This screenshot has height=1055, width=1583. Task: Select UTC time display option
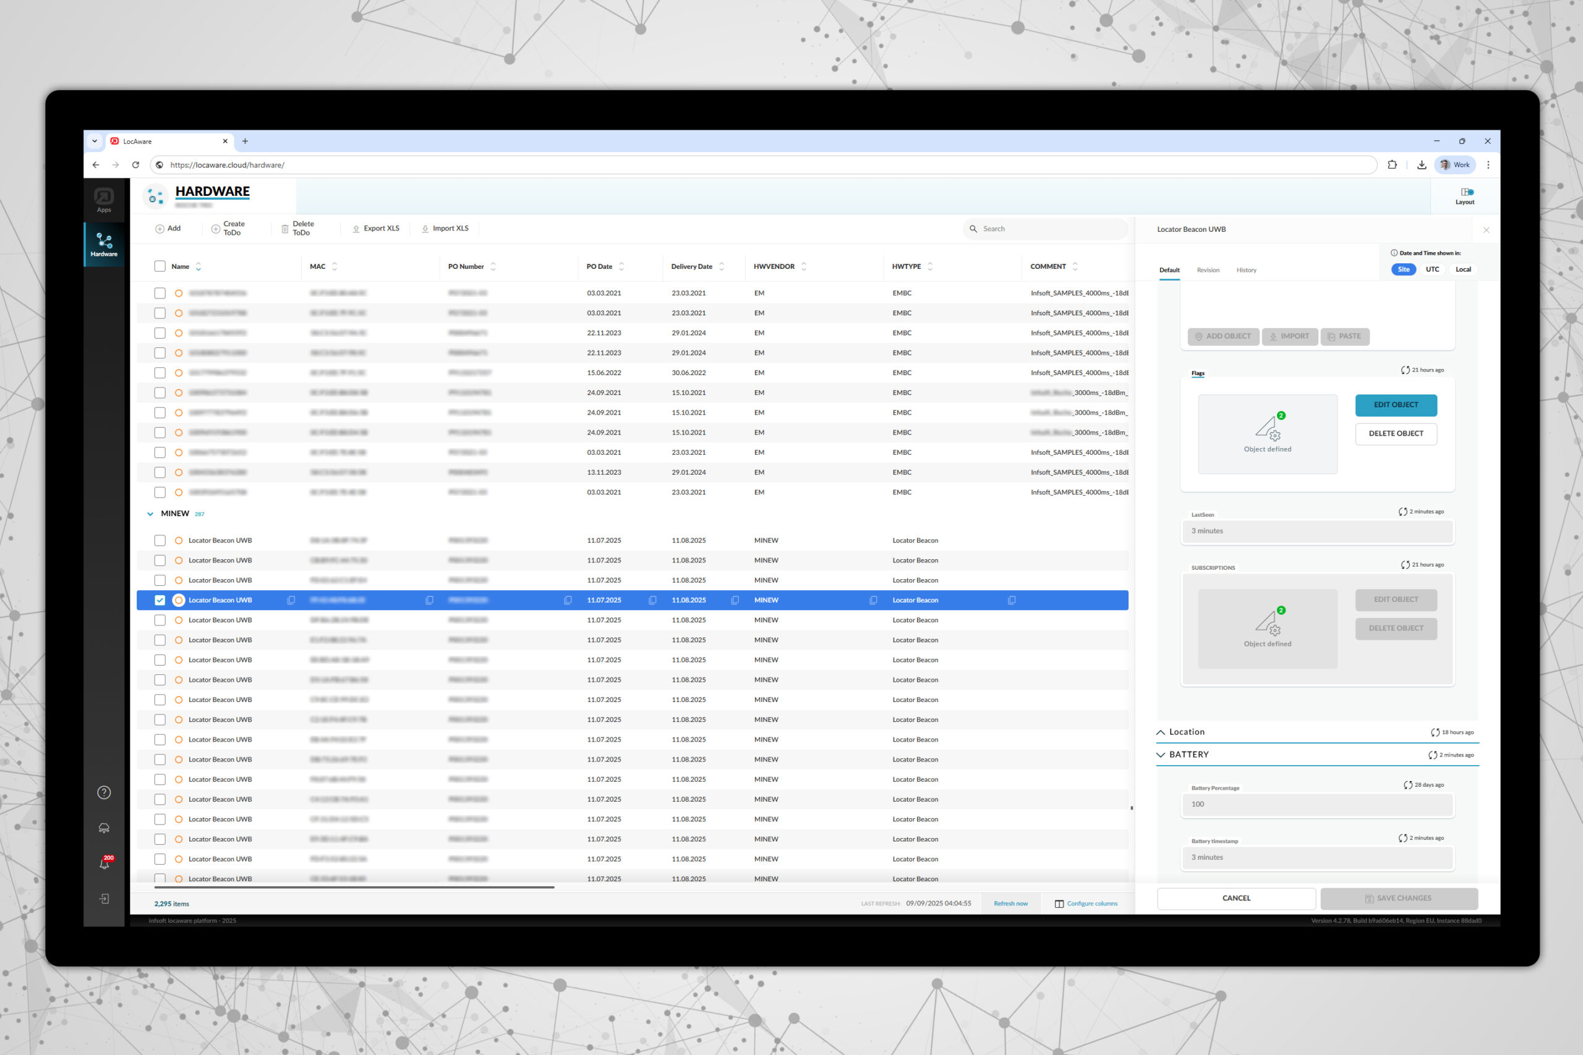click(x=1432, y=269)
